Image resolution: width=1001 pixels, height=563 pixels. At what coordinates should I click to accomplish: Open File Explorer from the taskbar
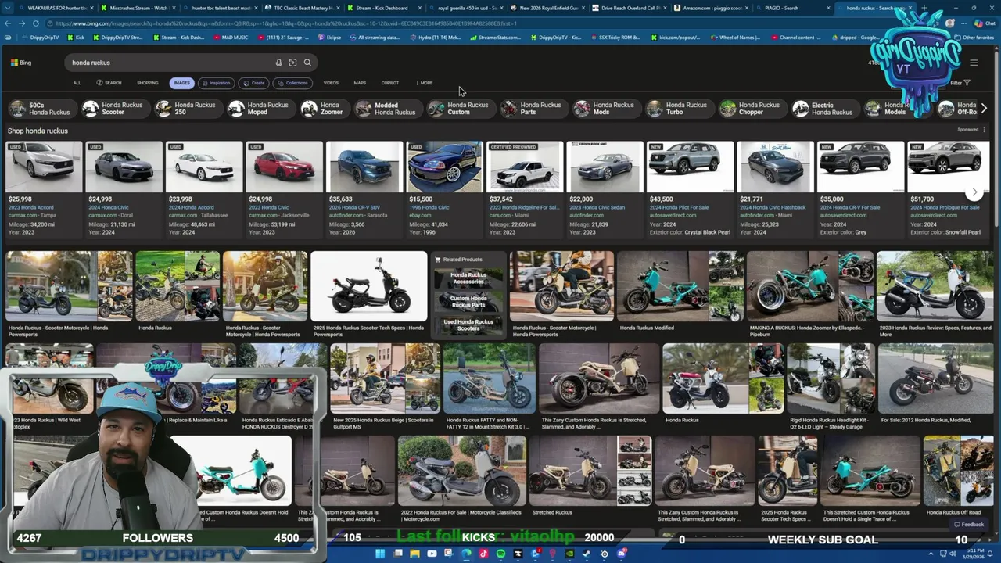pyautogui.click(x=414, y=554)
